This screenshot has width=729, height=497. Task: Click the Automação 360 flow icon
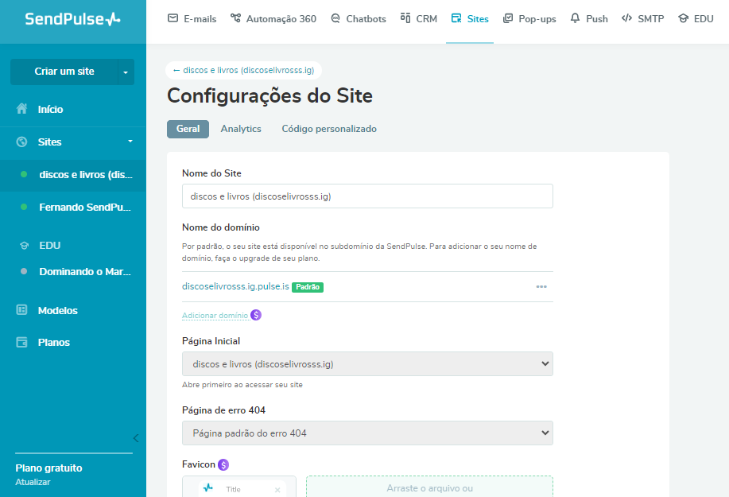pyautogui.click(x=236, y=18)
